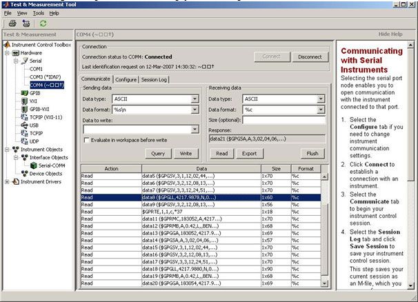The height and width of the screenshot is (302, 418).
Task: Click the scan instruments toolbar icon
Action: [26, 23]
